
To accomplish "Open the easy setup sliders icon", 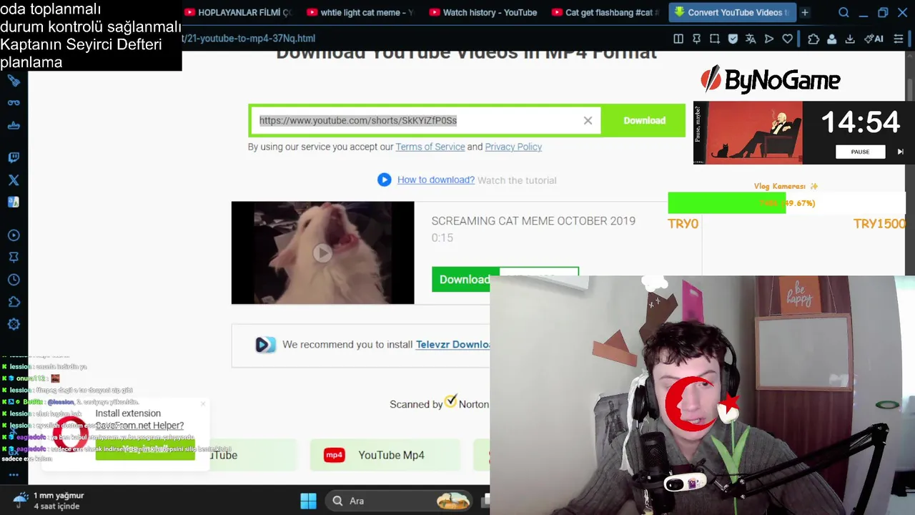I will click(x=899, y=39).
